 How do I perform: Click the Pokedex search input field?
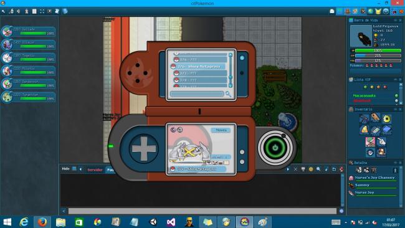tap(197, 93)
